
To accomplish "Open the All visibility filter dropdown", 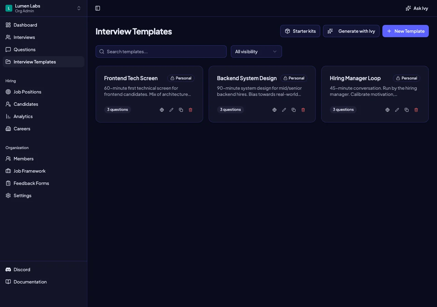I will point(256,52).
